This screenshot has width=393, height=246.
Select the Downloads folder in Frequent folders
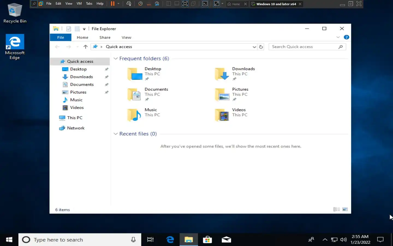click(x=236, y=74)
